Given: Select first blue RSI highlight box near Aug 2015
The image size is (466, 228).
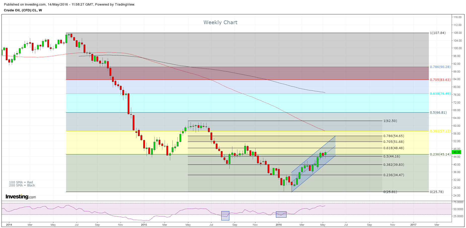Looking at the screenshot, I should (225, 216).
